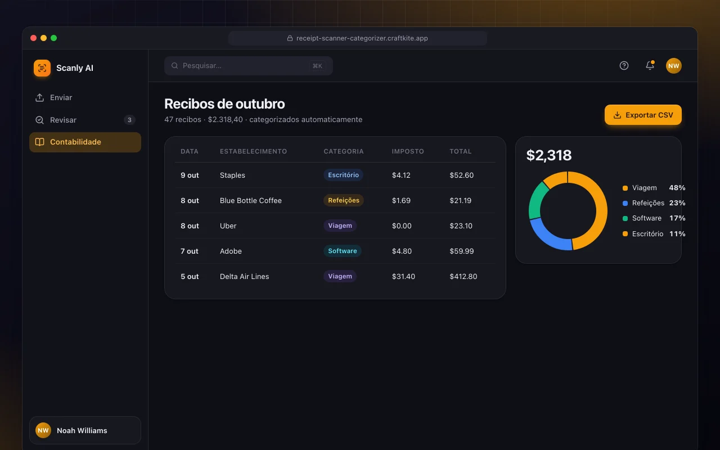
Task: Click the $412.80 total amount
Action: coord(463,276)
